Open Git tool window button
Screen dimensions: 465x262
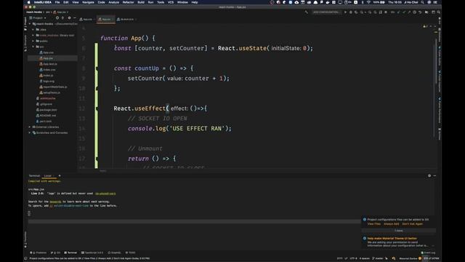[55, 253]
